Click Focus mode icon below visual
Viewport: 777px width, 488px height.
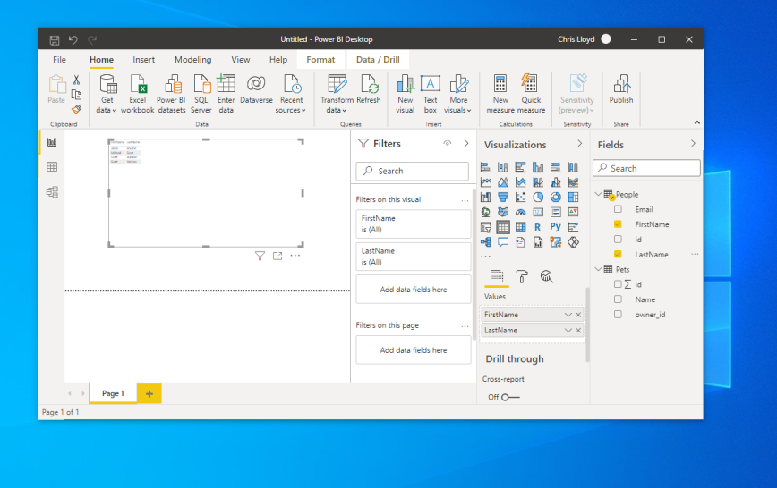tap(277, 256)
